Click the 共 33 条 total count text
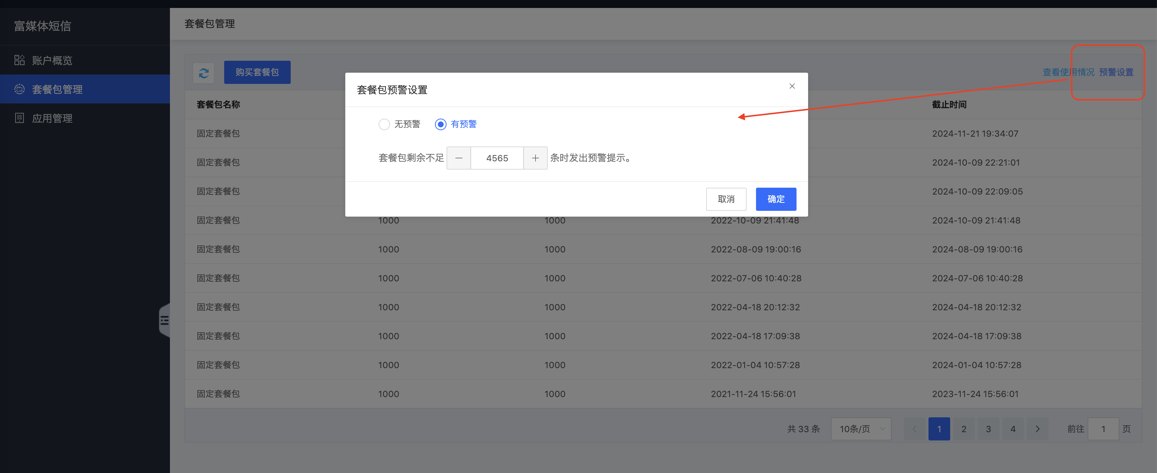1157x473 pixels. pyautogui.click(x=803, y=429)
